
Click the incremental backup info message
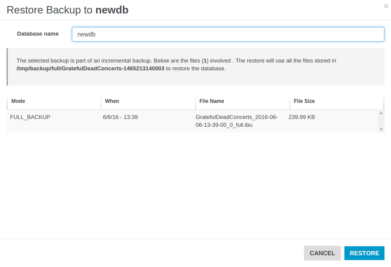tap(176, 61)
